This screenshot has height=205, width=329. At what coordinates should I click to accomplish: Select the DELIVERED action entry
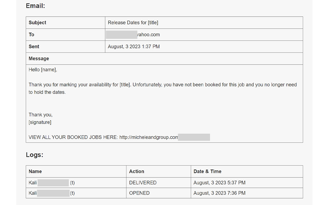143,183
